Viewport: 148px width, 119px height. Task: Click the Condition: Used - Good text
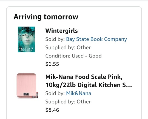pyautogui.click(x=73, y=56)
